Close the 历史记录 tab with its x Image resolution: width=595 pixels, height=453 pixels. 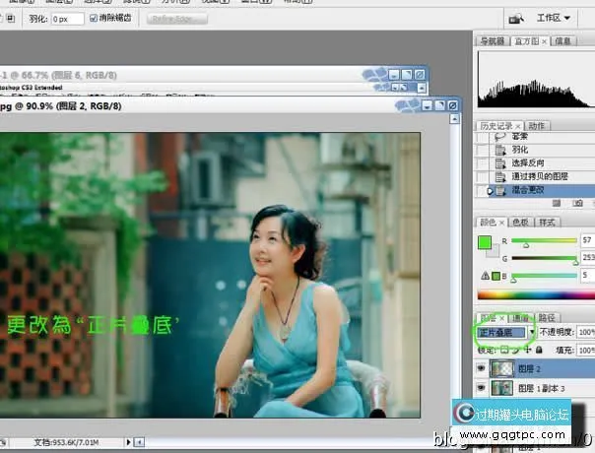click(517, 126)
